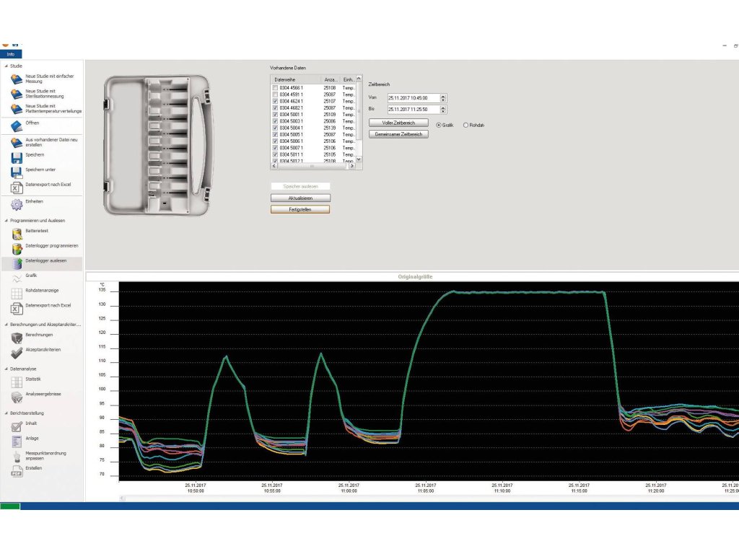Viewport: 739px width, 554px height.
Task: Click data list horizontal scrollbar thumb
Action: tap(312, 167)
